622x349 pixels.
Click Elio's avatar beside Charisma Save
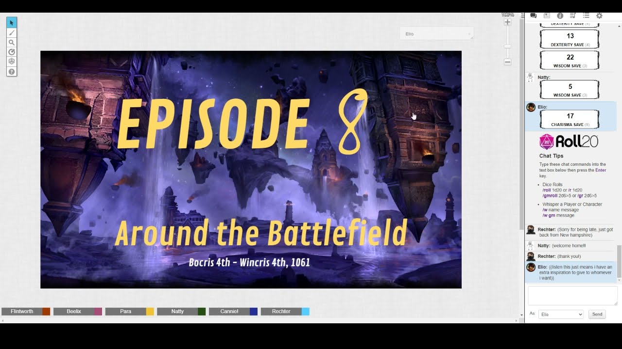tap(531, 107)
